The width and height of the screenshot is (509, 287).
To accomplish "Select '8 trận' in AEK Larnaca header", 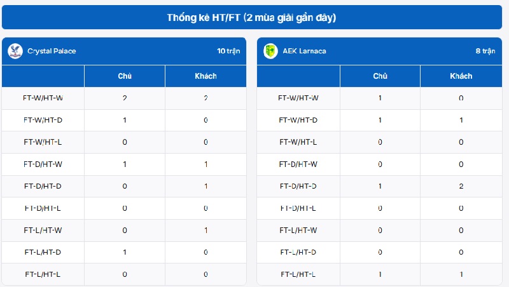I will coord(485,51).
